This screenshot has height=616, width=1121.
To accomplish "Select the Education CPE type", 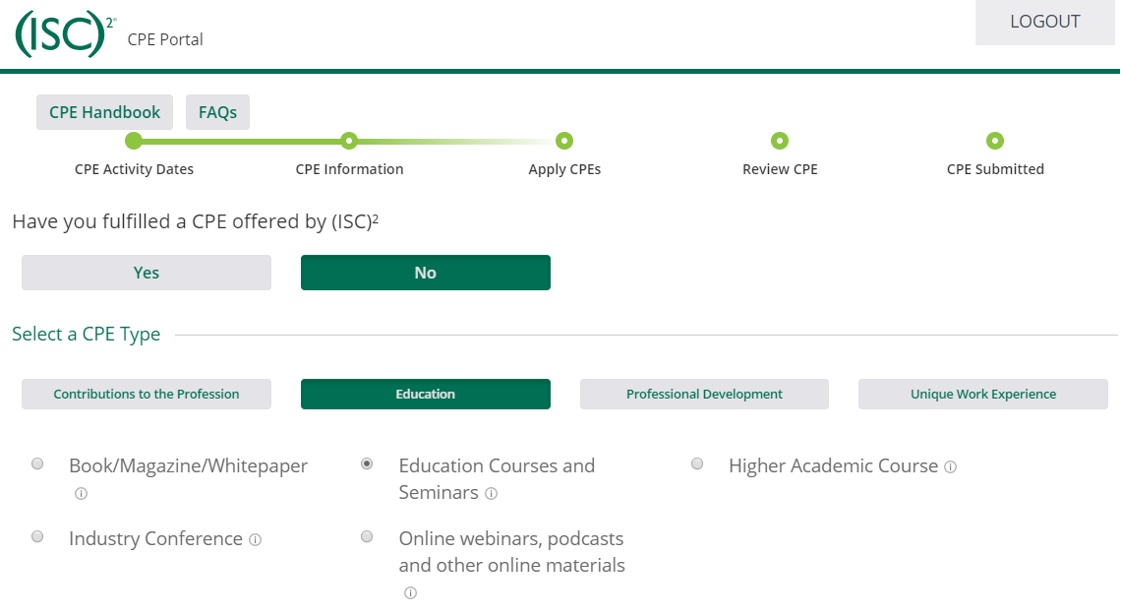I will [426, 394].
